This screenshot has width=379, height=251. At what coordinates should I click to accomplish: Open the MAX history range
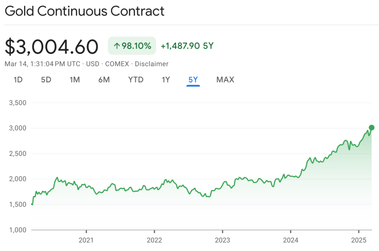(225, 80)
